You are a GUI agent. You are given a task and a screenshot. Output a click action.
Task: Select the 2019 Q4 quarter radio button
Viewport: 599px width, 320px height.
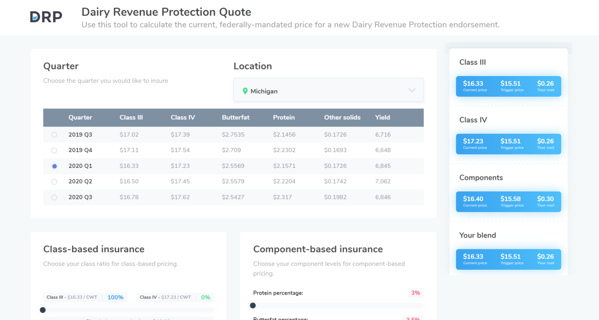tap(54, 150)
